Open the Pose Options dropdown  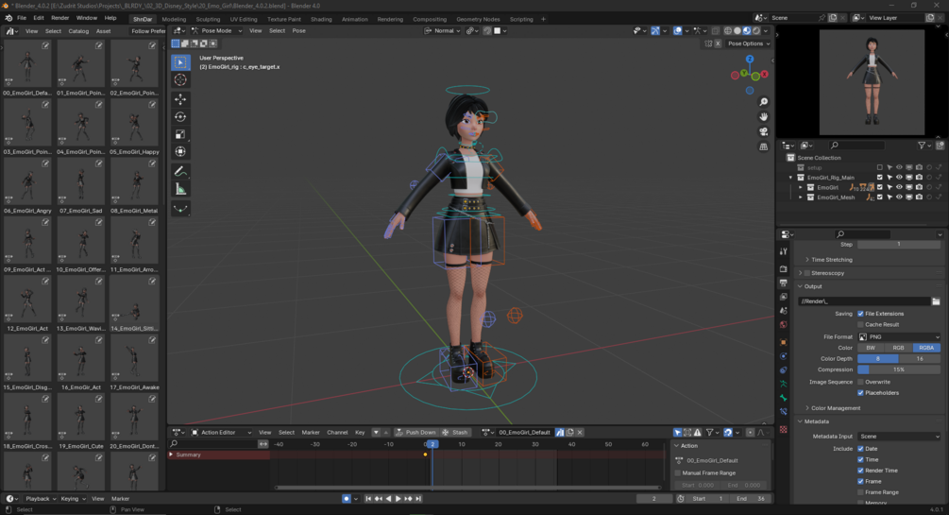pos(749,43)
